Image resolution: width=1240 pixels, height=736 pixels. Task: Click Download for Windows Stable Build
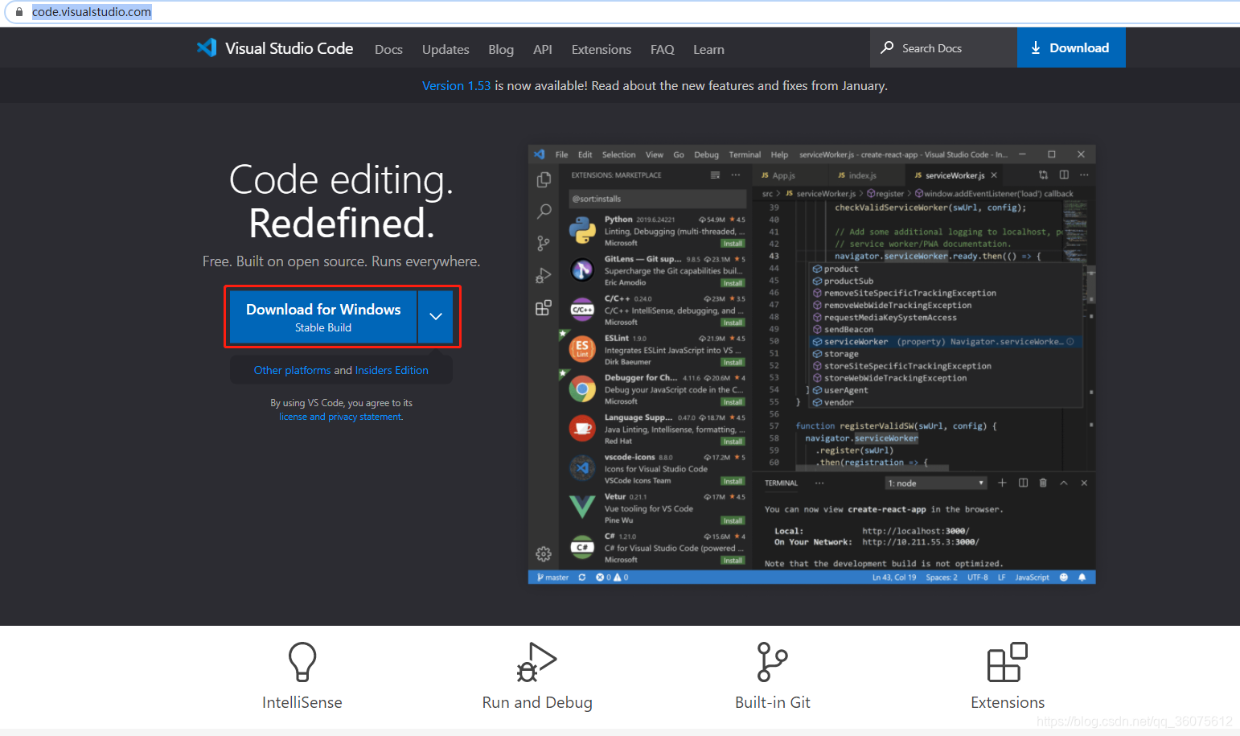coord(323,317)
